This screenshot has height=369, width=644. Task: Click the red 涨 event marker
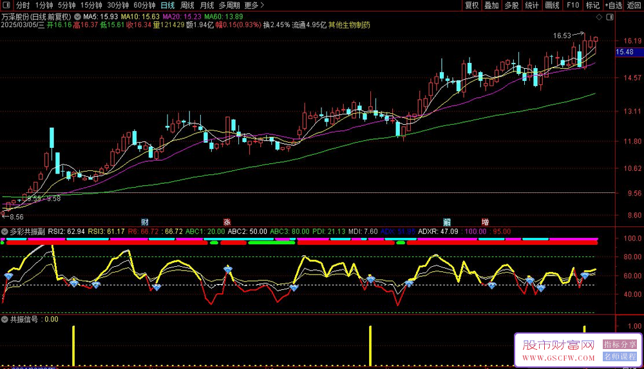[x=227, y=222]
